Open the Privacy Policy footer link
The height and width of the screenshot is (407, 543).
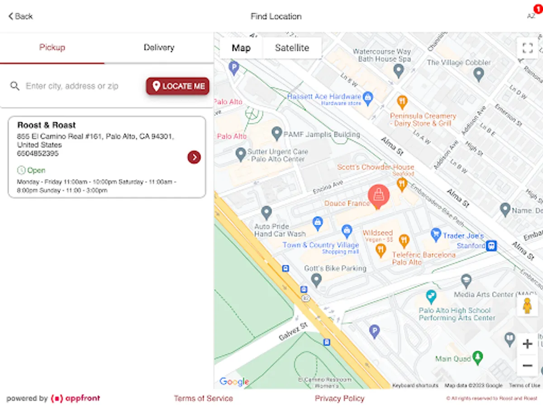coord(340,398)
